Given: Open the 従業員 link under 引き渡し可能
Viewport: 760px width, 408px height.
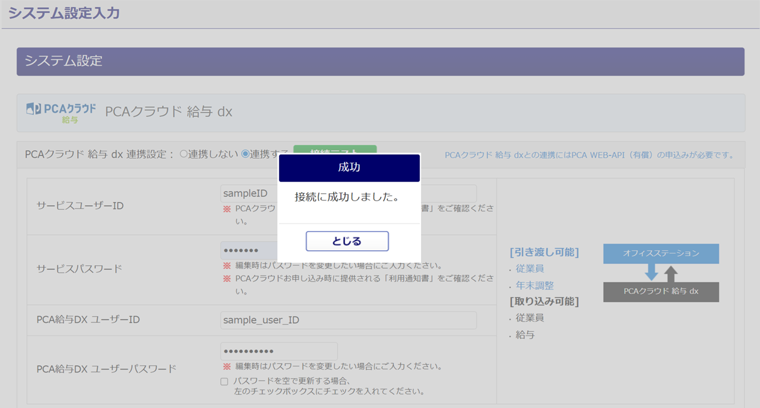Looking at the screenshot, I should coord(530,269).
